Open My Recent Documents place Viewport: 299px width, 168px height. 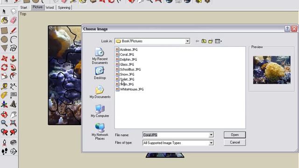(x=100, y=56)
